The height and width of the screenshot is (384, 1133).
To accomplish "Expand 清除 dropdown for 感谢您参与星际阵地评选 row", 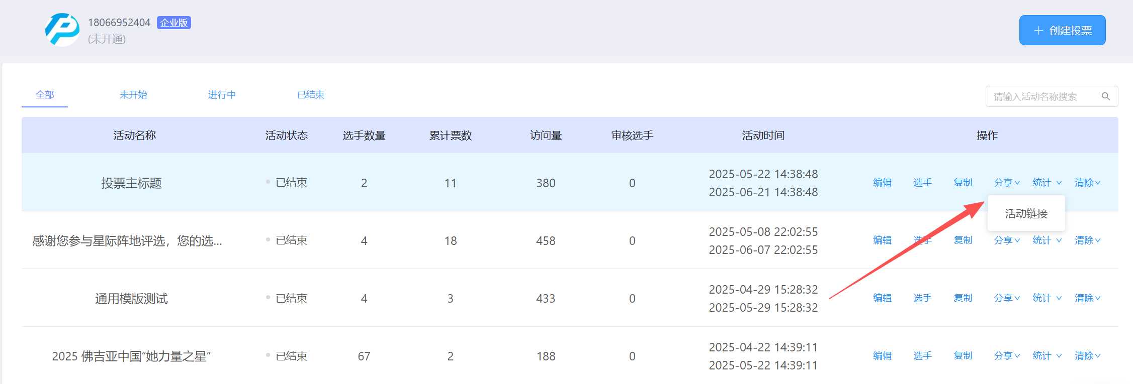I will (x=1087, y=240).
